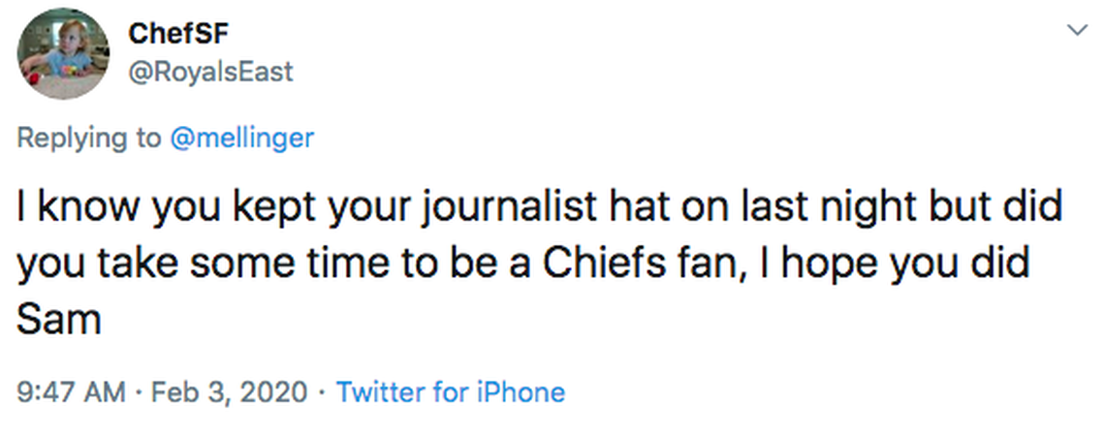The image size is (1105, 434).
Task: Click the name "Sam" ending the tweet
Action: [x=59, y=319]
